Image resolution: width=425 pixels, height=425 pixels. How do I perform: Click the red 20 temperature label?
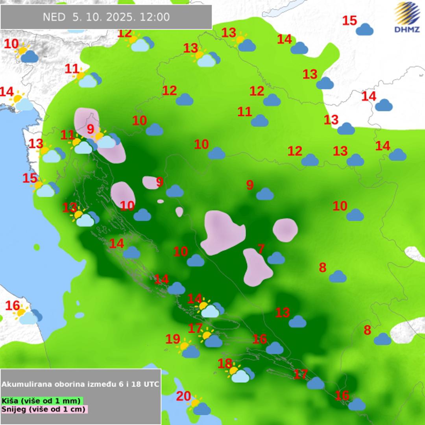tap(183, 396)
